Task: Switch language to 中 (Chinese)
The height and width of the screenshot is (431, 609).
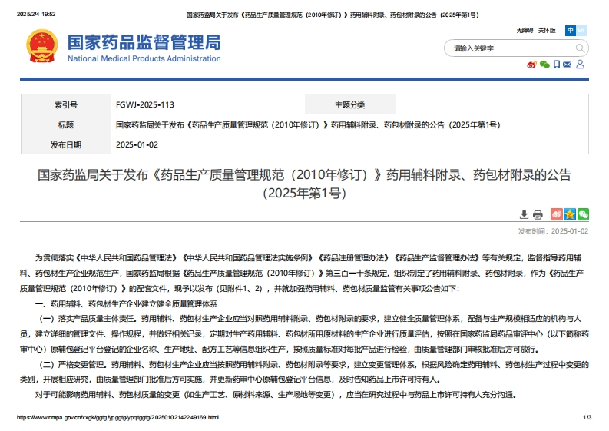Action: click(x=571, y=31)
